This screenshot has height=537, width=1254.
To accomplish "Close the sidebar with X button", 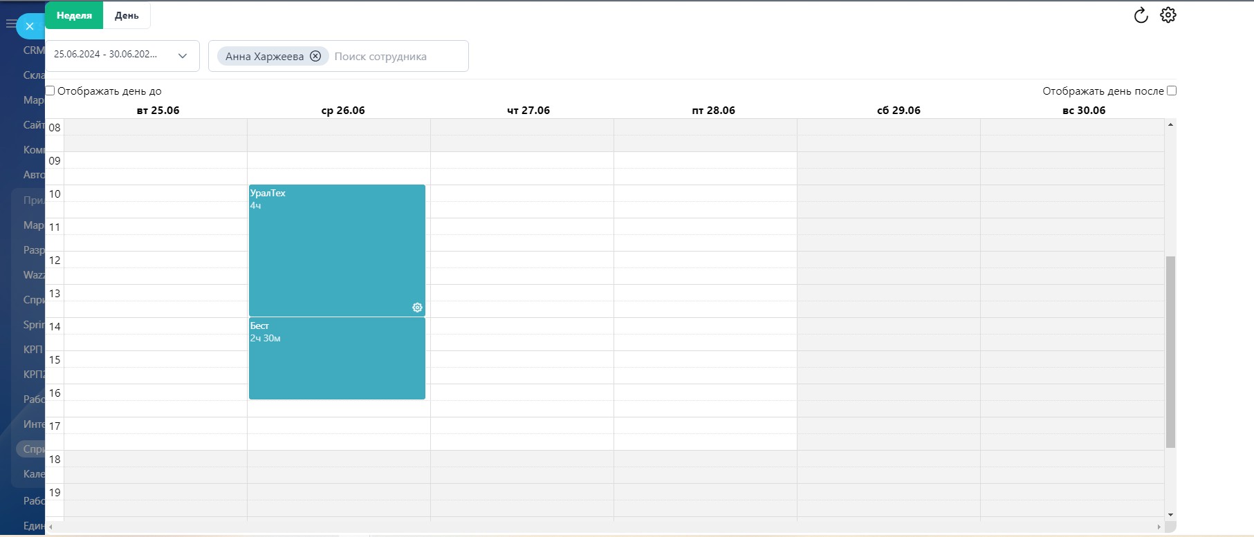I will click(30, 26).
